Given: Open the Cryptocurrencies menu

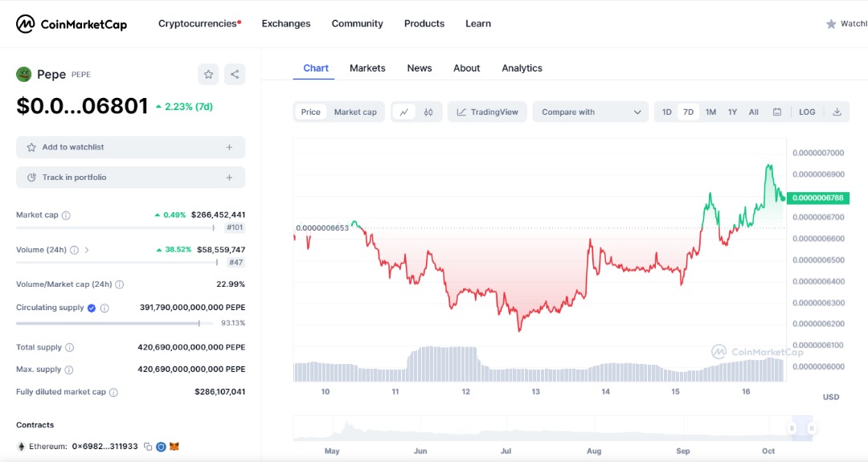Looking at the screenshot, I should tap(199, 24).
